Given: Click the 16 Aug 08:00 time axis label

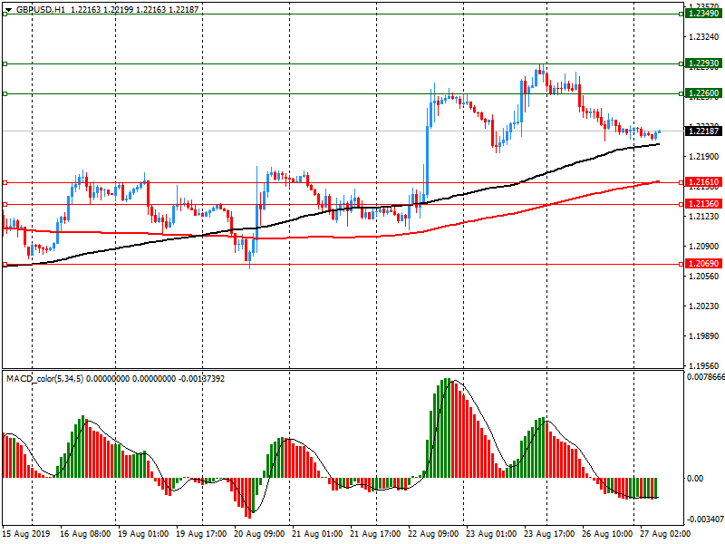Looking at the screenshot, I should pos(85,534).
